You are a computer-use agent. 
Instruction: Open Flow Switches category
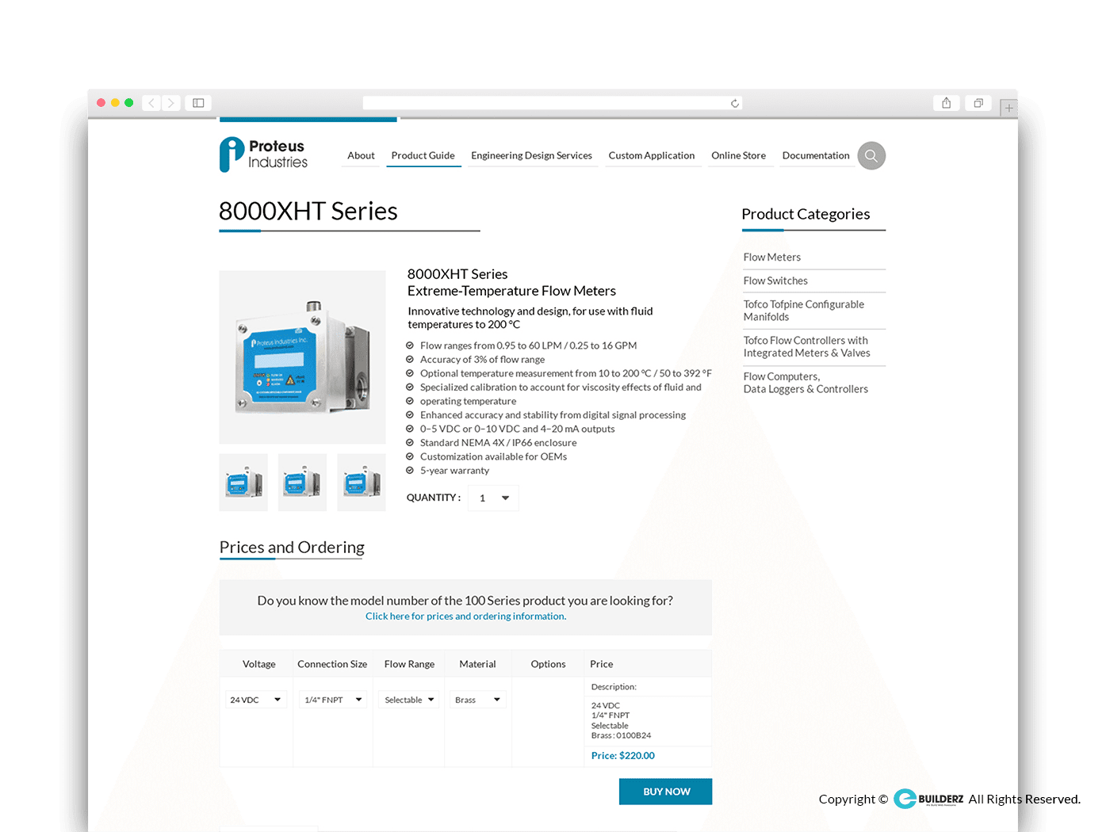pos(775,281)
